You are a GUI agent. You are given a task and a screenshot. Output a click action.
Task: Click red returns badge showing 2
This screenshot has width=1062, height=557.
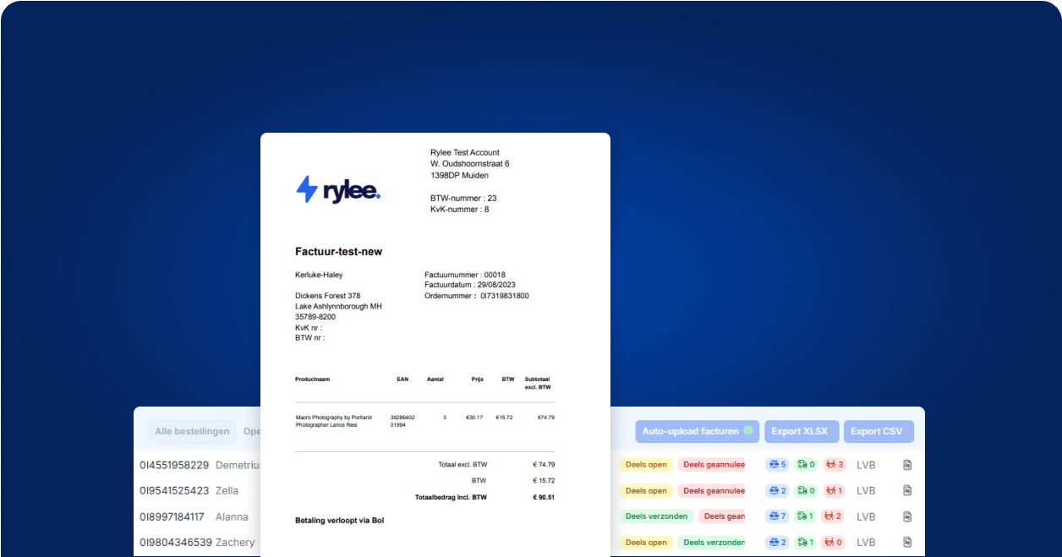coord(834,516)
